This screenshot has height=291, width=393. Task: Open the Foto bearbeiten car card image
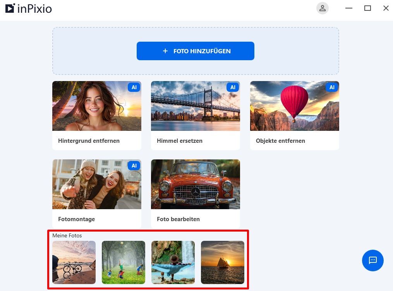[x=196, y=184]
